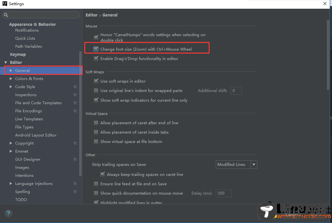Expand the Emmet node arrow
Screen dimensions: 332x223
(x=11, y=151)
